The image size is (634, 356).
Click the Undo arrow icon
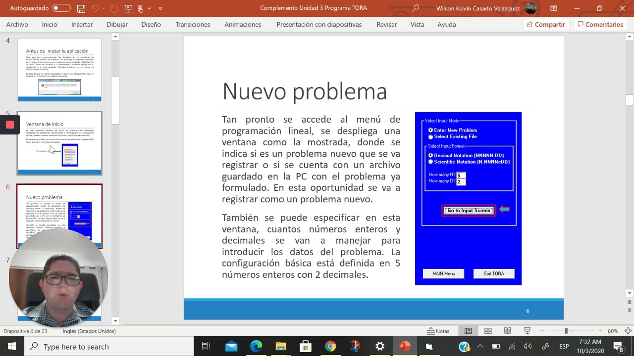tap(95, 8)
